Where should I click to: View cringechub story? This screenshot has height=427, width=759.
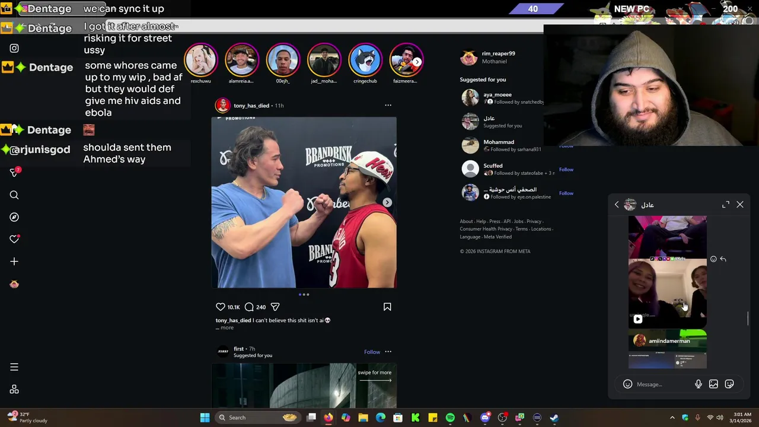365,60
